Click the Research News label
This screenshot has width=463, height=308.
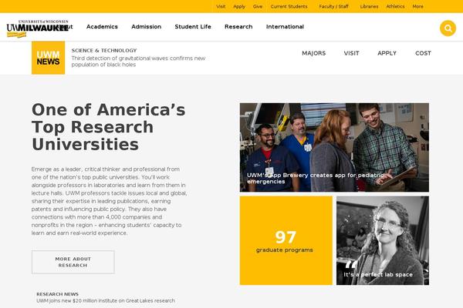pos(57,294)
